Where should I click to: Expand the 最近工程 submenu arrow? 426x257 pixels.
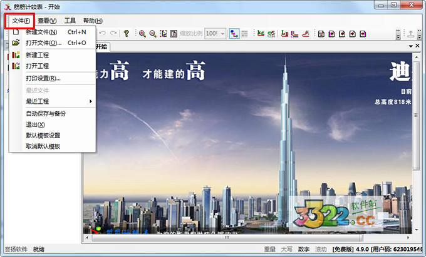click(x=91, y=101)
